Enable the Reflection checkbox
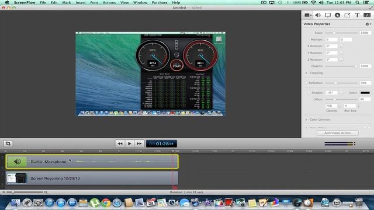374x210 pixels. pos(306,83)
